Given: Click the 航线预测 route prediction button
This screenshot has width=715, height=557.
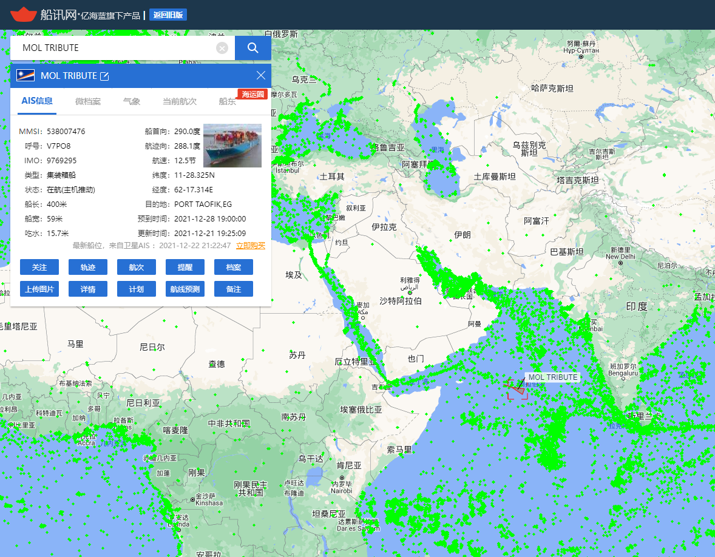Looking at the screenshot, I should tap(185, 289).
